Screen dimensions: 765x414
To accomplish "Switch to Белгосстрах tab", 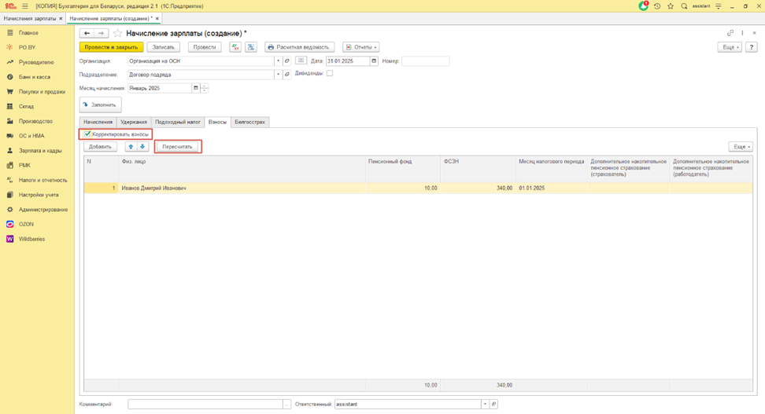I will 249,122.
